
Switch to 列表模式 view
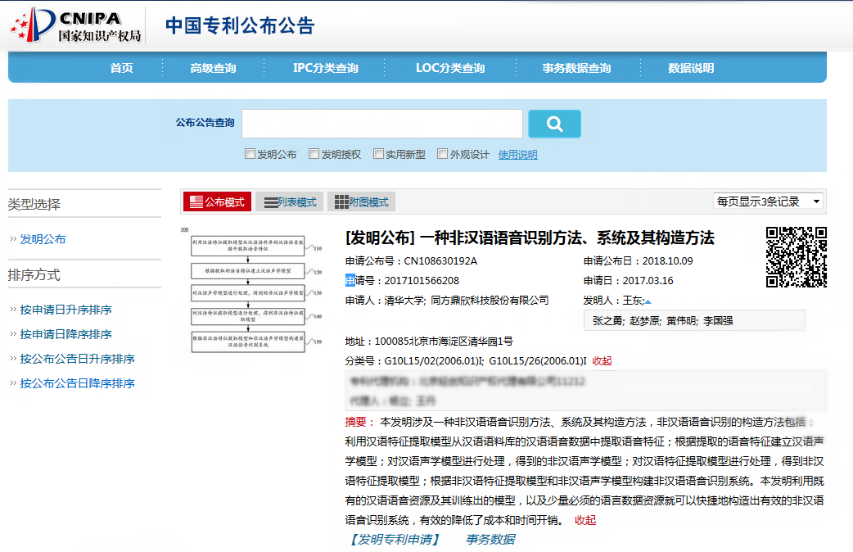click(x=290, y=202)
